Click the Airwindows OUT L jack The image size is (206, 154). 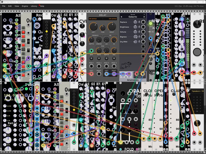pos(136,74)
